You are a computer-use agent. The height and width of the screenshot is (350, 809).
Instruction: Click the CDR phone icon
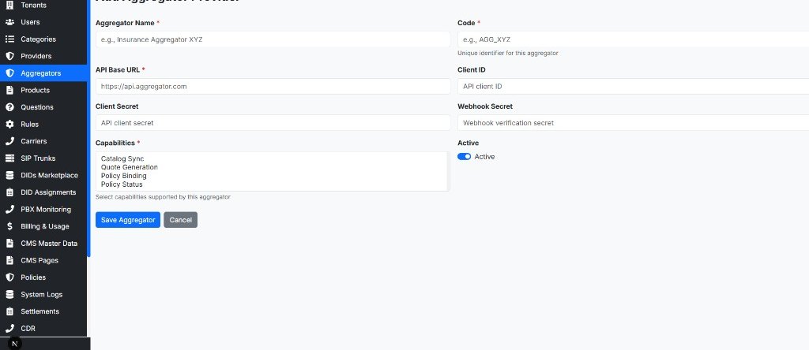[x=9, y=329]
